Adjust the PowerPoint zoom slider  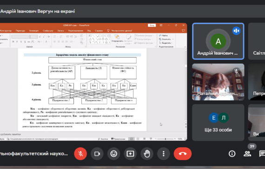coord(166,139)
